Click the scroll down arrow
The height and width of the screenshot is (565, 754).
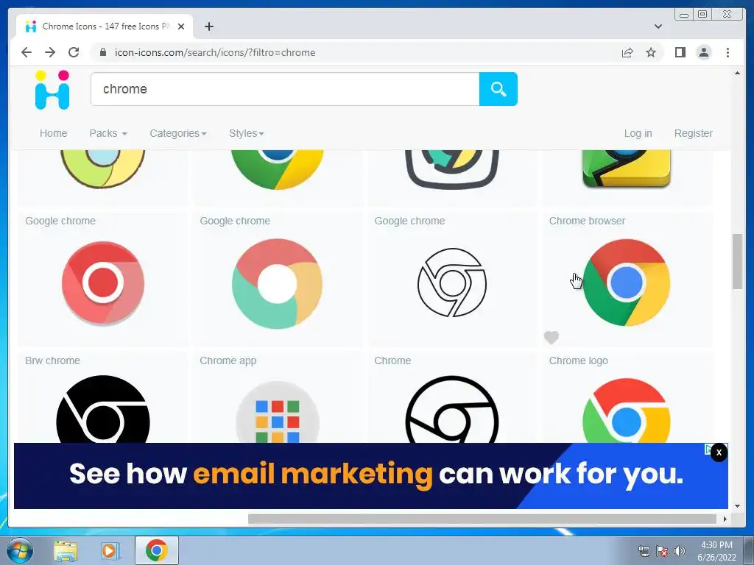tap(737, 506)
